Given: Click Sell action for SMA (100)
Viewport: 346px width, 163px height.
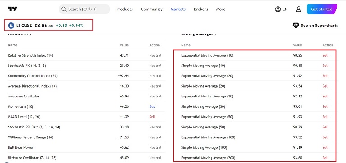Looking at the screenshot, I should (325, 147).
